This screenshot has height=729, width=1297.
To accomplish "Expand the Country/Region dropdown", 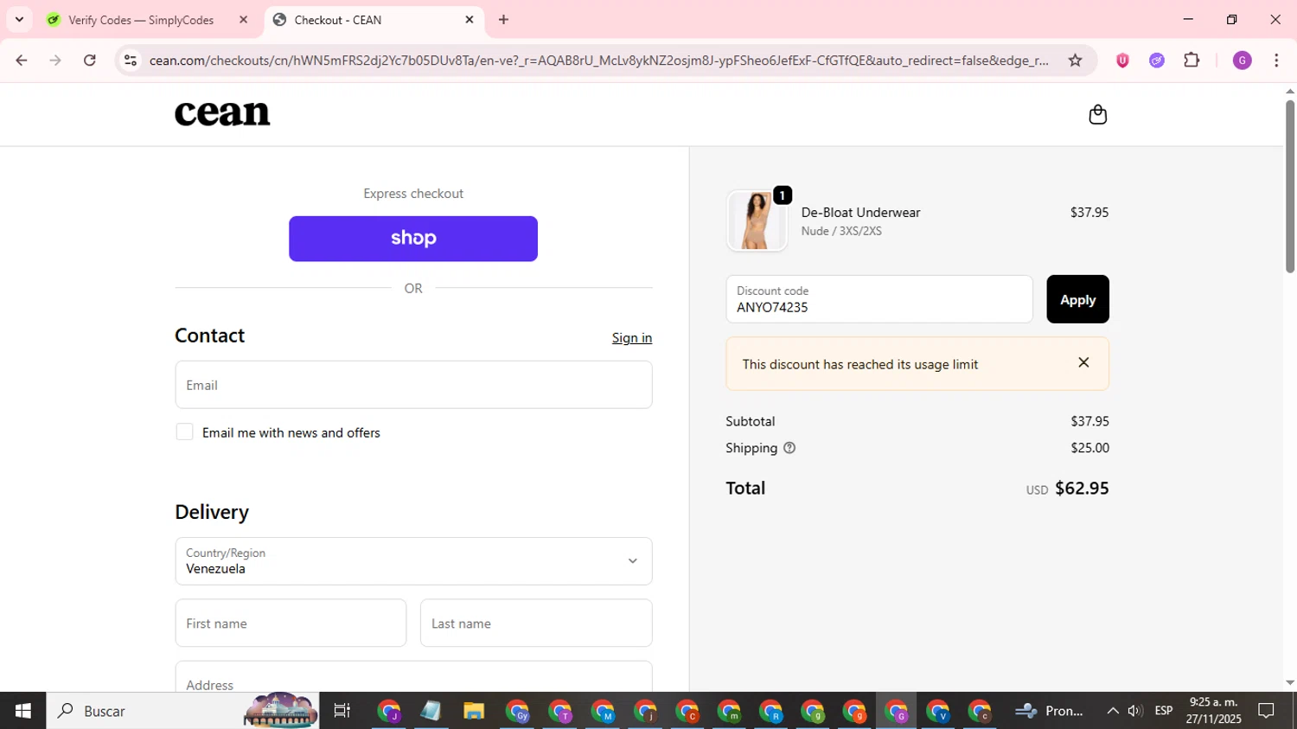I will [x=413, y=561].
